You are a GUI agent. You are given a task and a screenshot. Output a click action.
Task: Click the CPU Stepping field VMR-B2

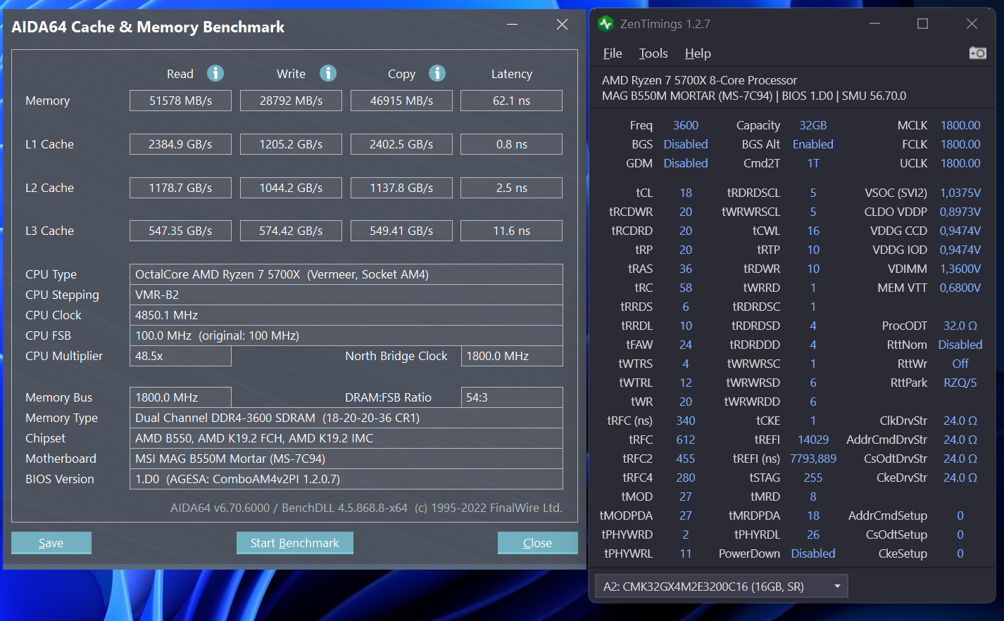pyautogui.click(x=346, y=295)
